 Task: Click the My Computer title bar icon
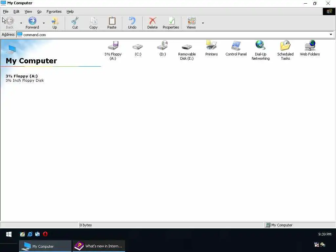click(3, 3)
